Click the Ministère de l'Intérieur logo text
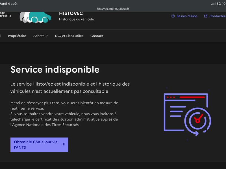 click(6, 15)
